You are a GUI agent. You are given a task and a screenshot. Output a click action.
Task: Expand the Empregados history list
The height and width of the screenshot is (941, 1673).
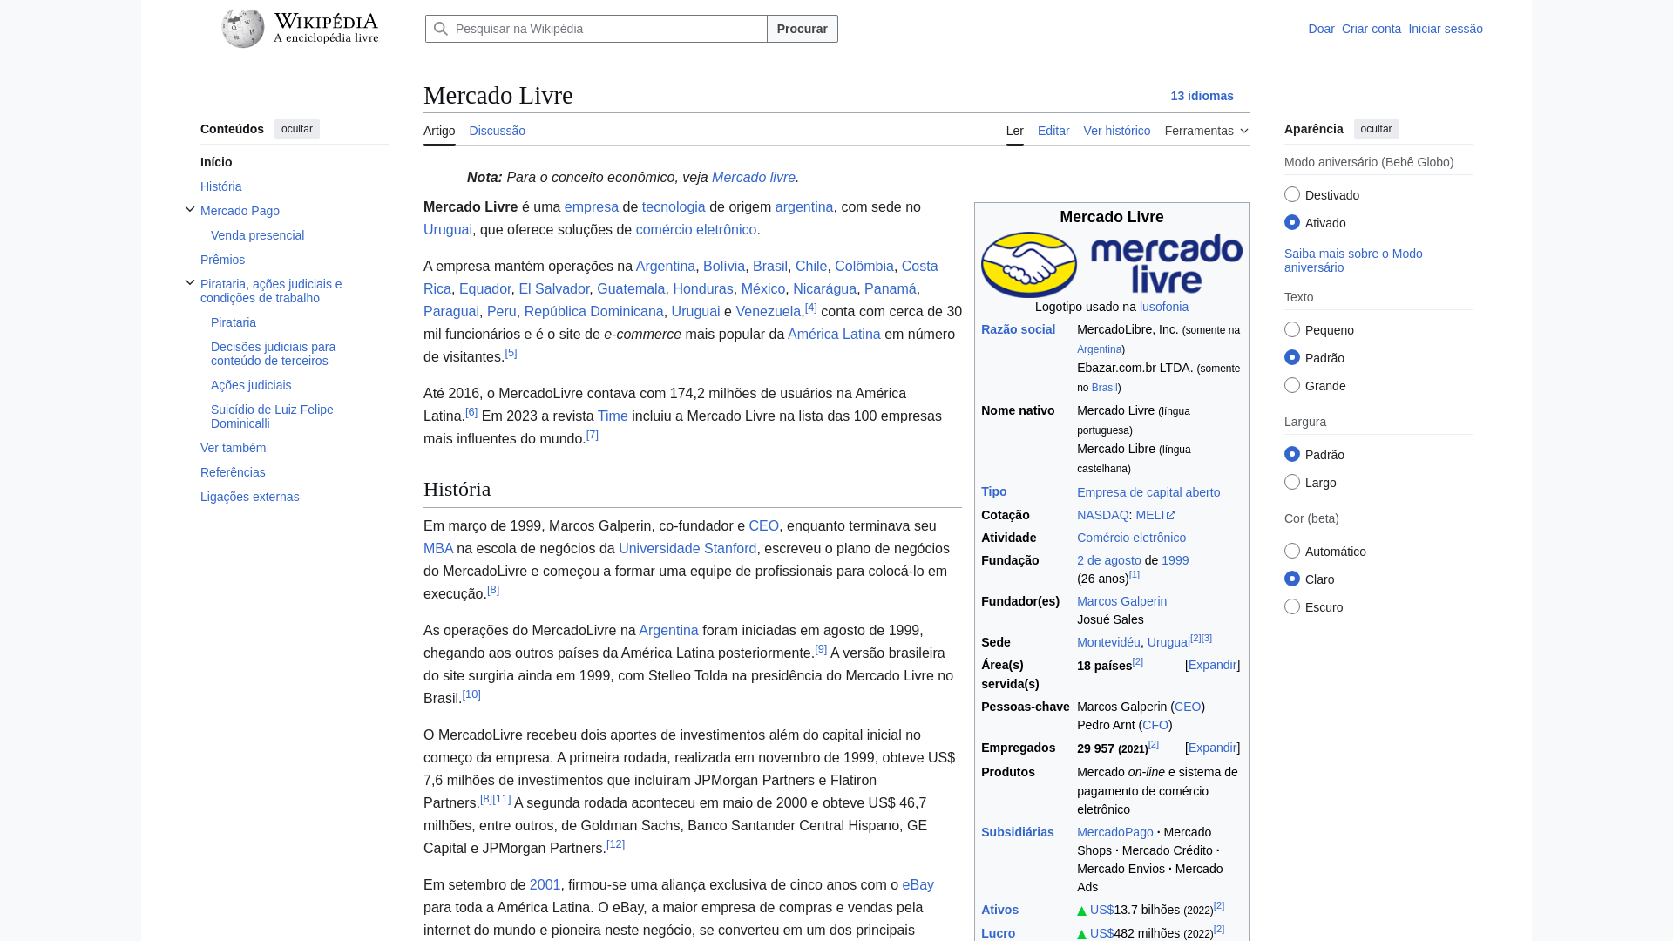(1213, 748)
